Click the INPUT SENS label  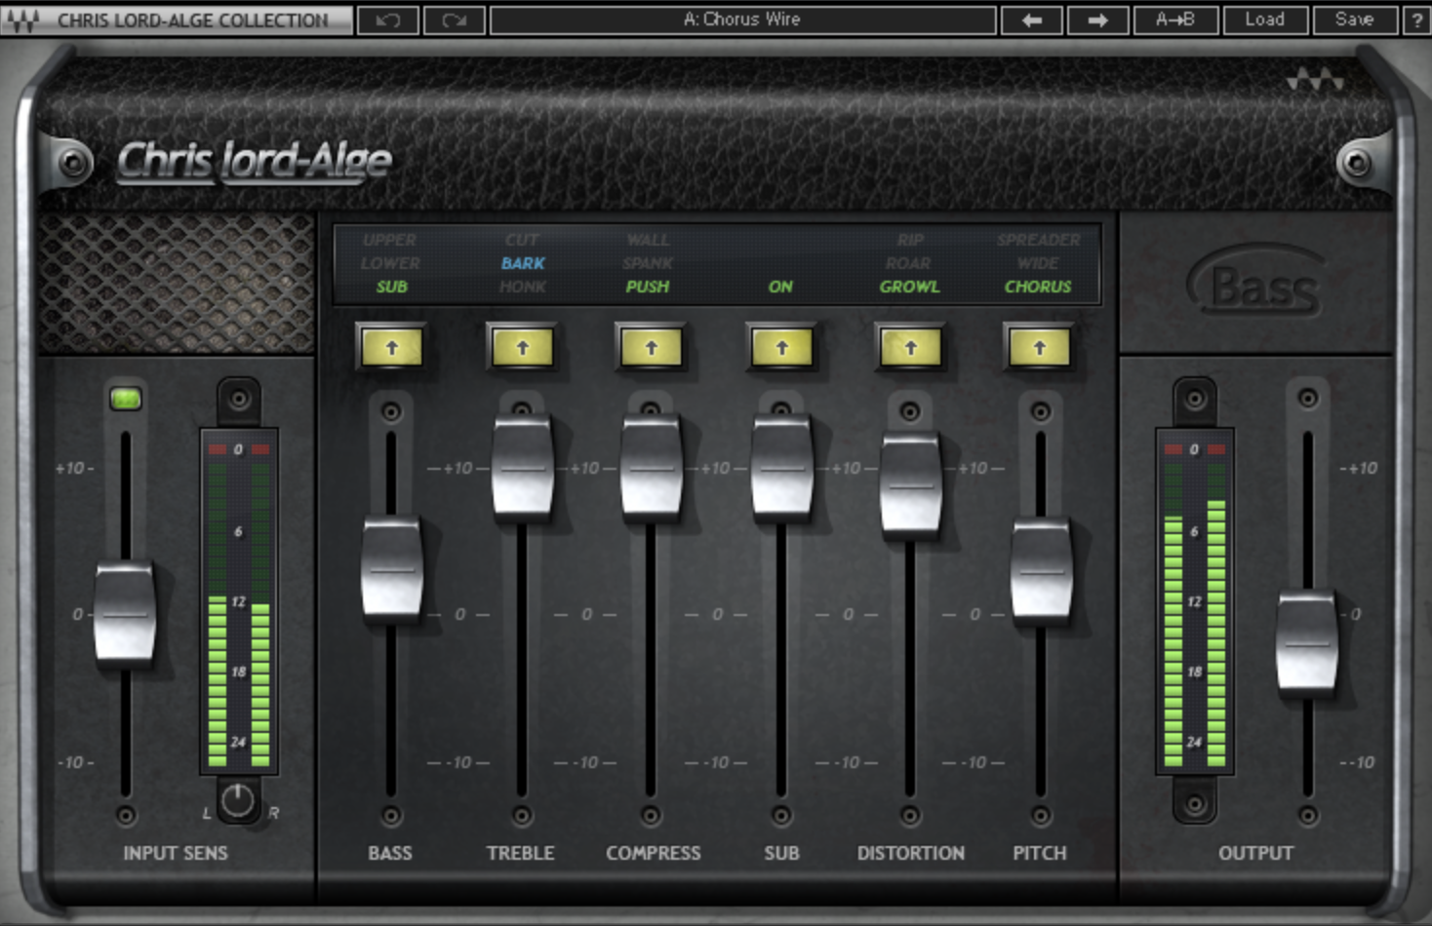pos(176,853)
